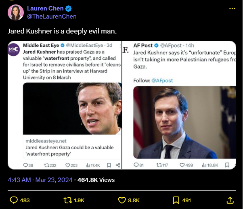Click the reply icon on the main post
The image size is (243, 209).
14,200
